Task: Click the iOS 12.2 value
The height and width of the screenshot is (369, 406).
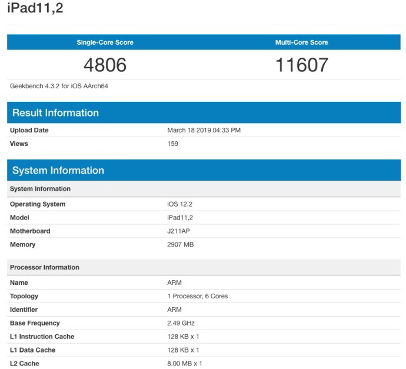Action: point(179,204)
